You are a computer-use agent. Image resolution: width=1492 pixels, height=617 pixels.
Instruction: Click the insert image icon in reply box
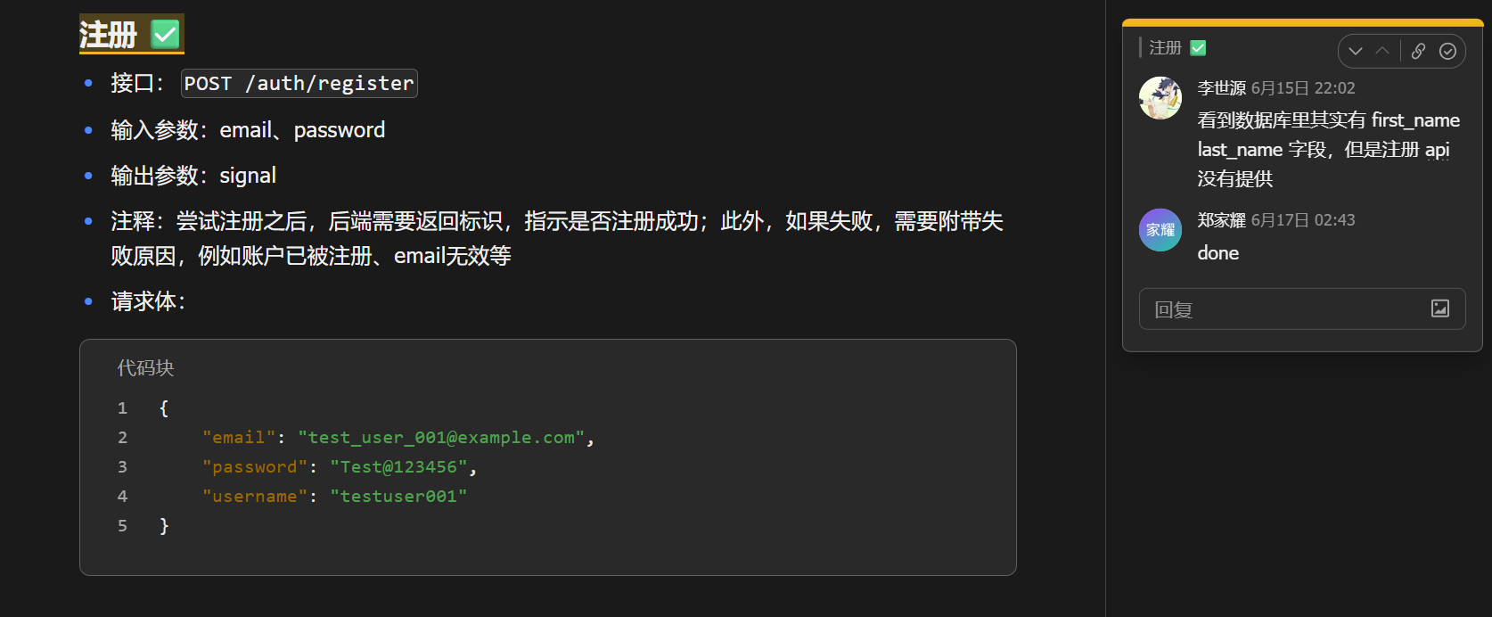tap(1440, 308)
